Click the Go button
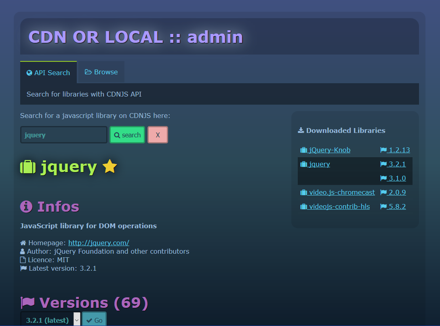Viewport: 440px width, 326px height. tap(94, 320)
